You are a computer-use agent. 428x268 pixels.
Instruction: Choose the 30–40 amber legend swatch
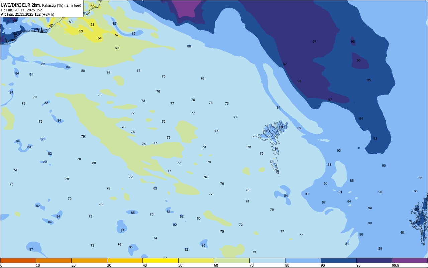(125, 260)
